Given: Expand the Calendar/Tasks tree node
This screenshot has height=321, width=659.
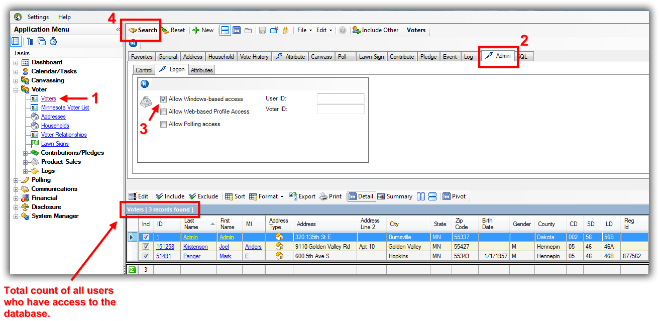Looking at the screenshot, I should [16, 72].
